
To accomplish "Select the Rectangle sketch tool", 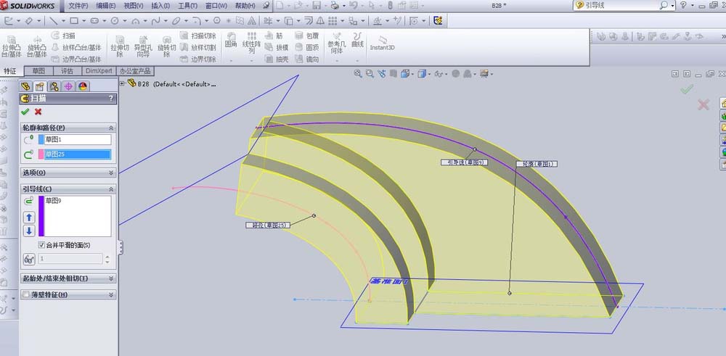I will pyautogui.click(x=73, y=21).
